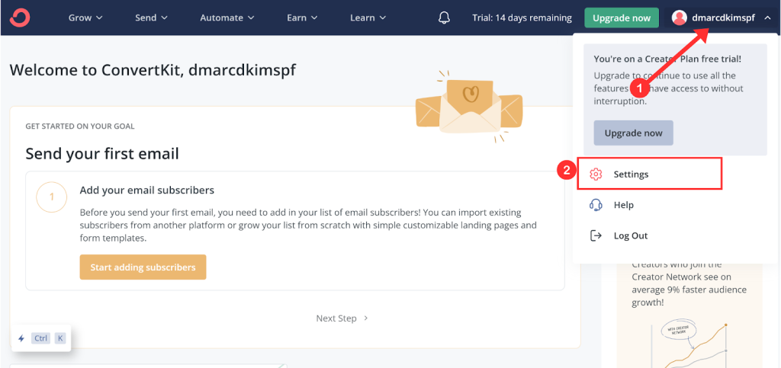The image size is (781, 368).
Task: Expand the Learn dropdown menu
Action: click(368, 18)
